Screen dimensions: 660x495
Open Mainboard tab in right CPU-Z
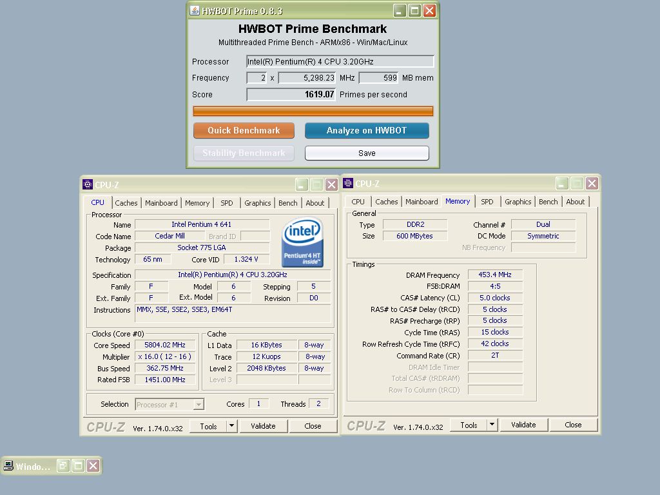422,202
